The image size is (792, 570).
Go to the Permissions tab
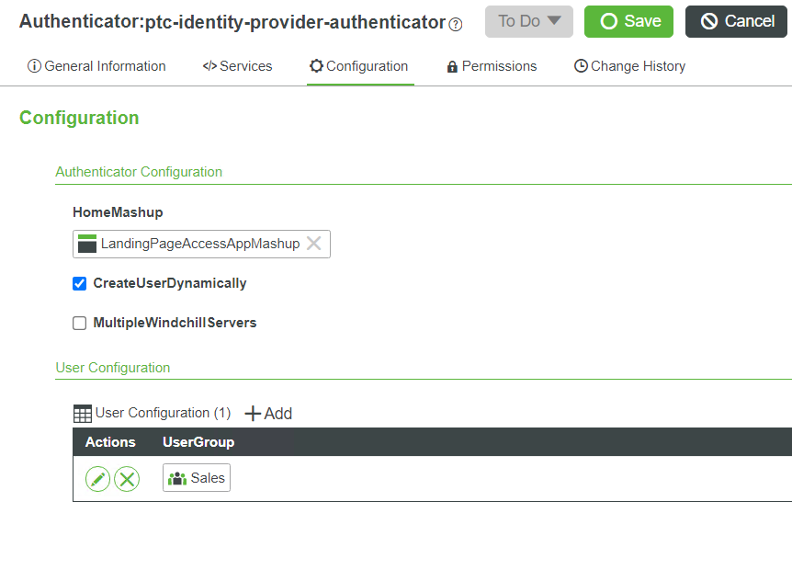click(492, 66)
